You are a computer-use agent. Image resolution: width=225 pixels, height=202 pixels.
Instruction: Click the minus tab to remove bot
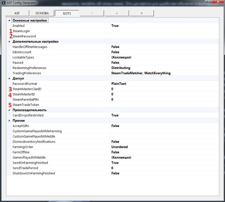(x=92, y=13)
